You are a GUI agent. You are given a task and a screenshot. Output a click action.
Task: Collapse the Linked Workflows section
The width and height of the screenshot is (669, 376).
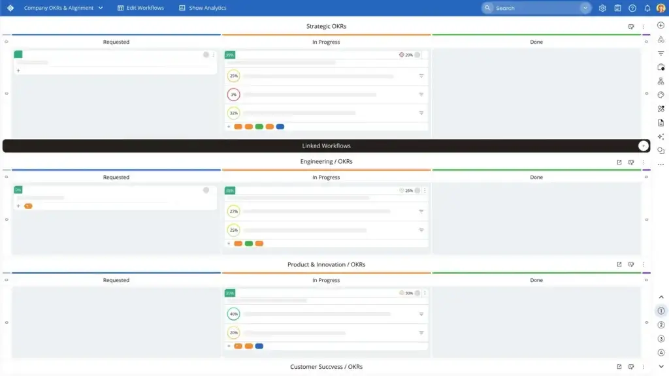coord(643,145)
